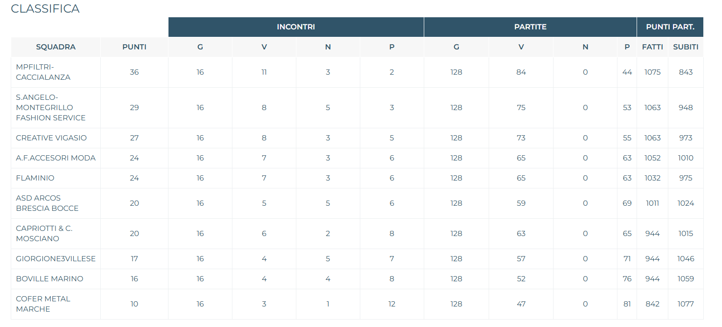Click the SQUADRA column header
722x327 pixels.
[56, 47]
